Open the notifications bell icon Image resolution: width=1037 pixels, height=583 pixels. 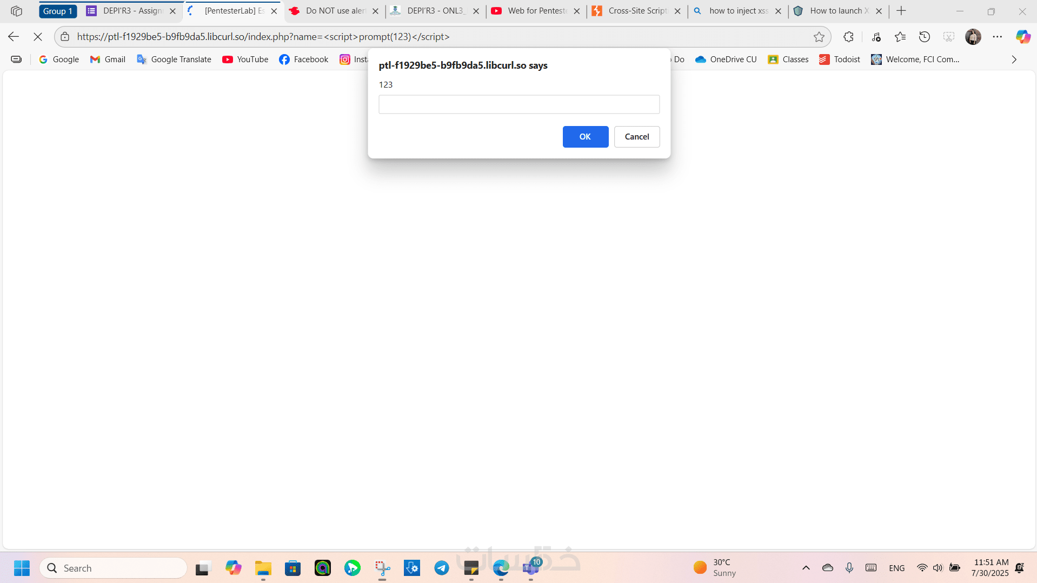[x=1020, y=568]
